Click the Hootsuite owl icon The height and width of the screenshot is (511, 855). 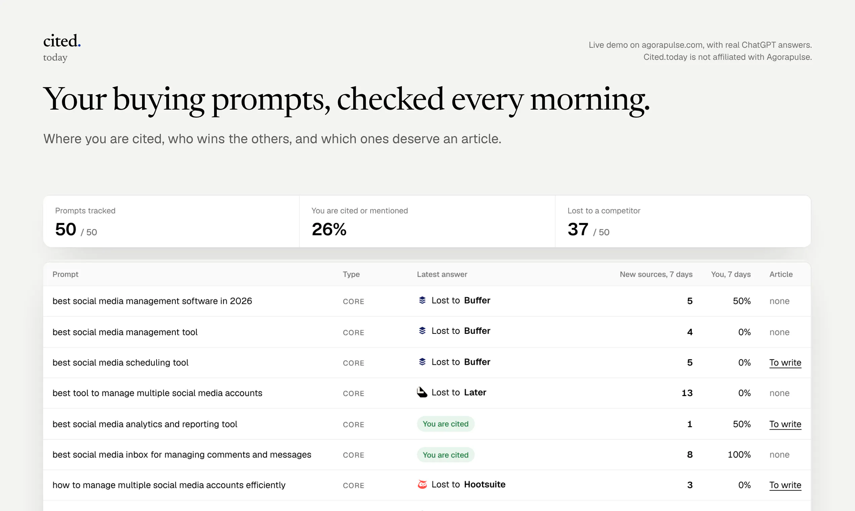(422, 484)
